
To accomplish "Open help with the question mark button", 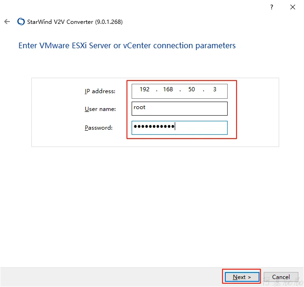I will click(271, 7).
